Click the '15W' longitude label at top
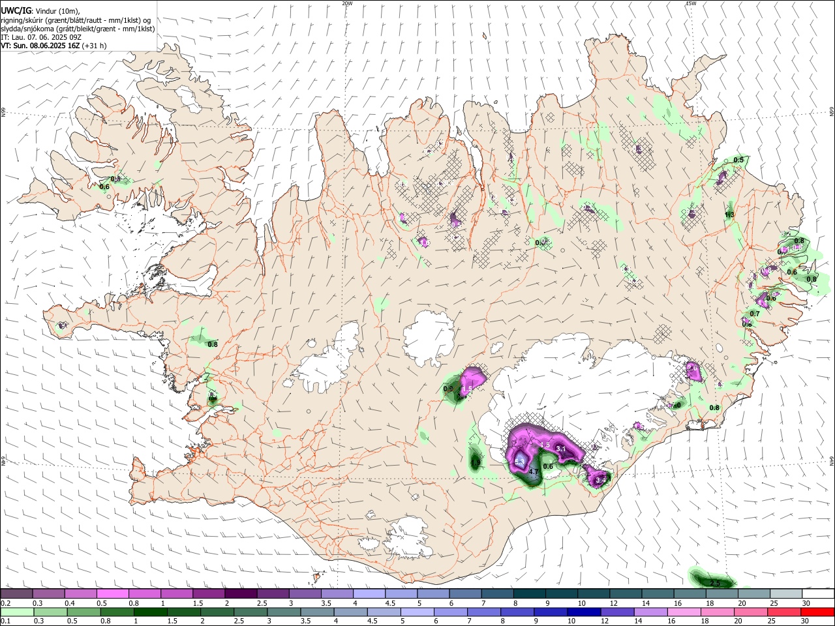 point(691,3)
